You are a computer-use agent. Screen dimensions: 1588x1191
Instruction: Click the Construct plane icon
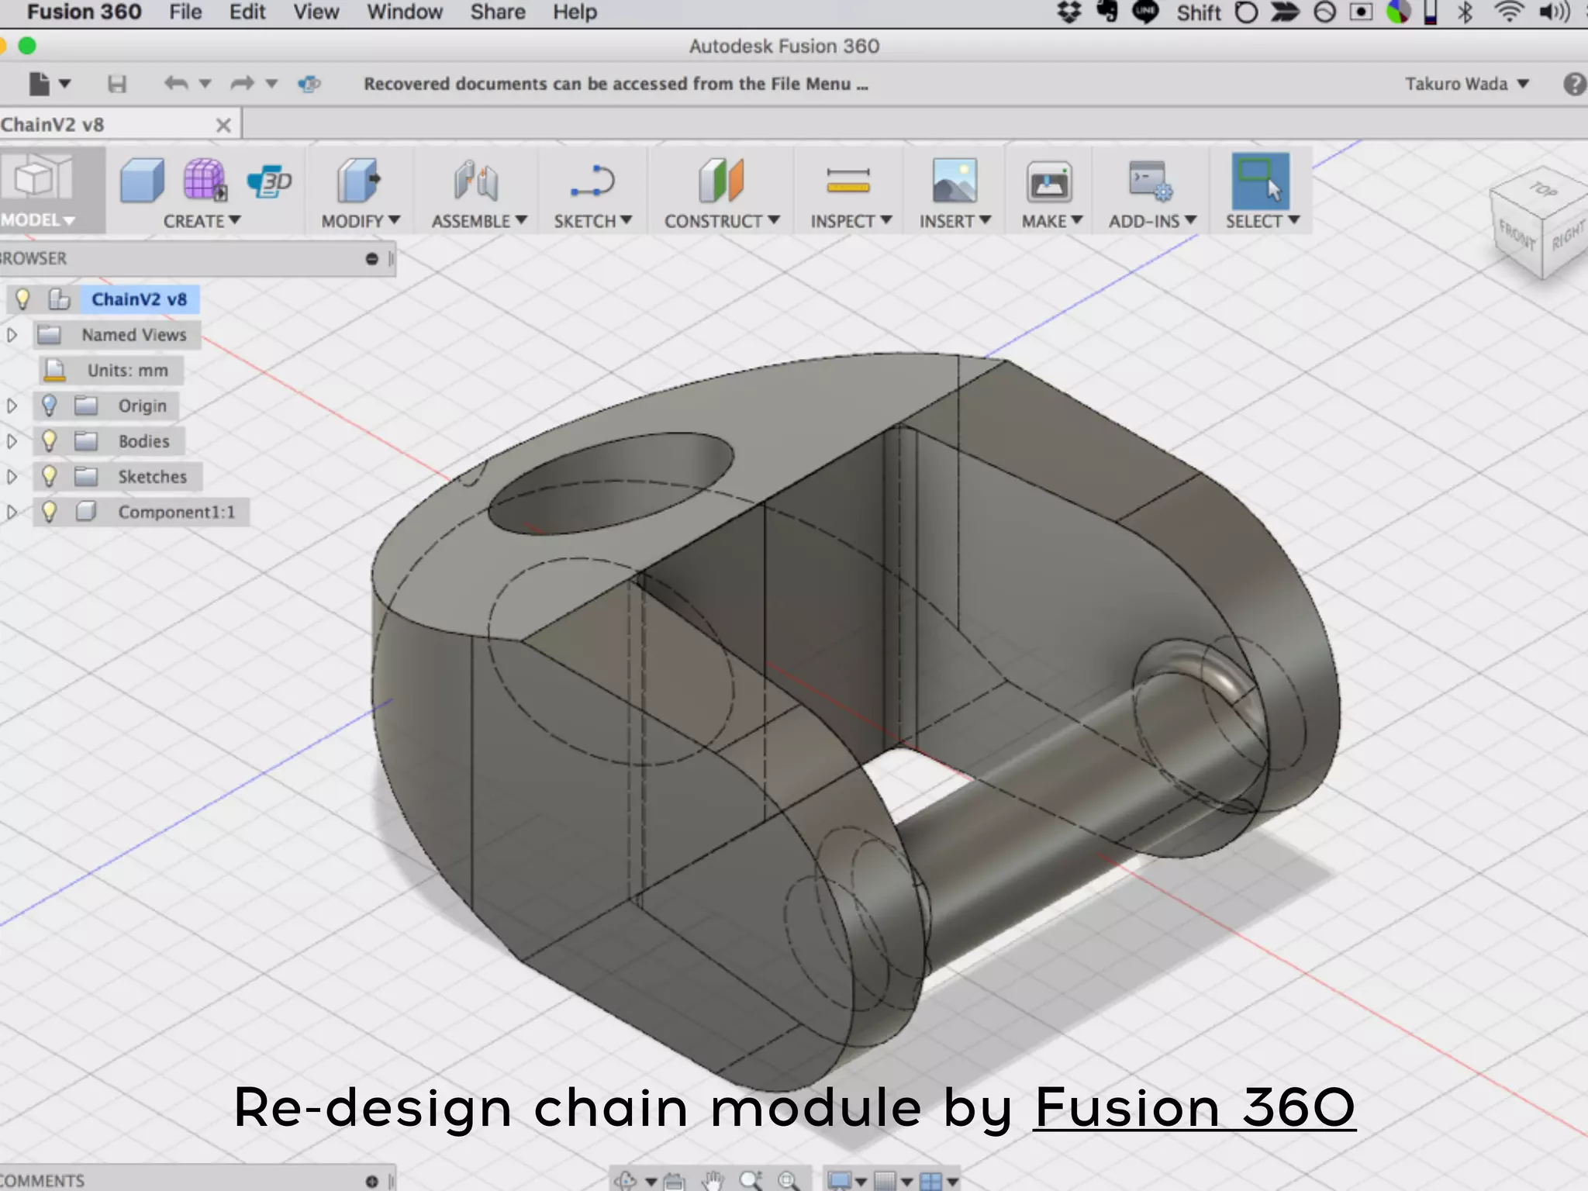(721, 181)
